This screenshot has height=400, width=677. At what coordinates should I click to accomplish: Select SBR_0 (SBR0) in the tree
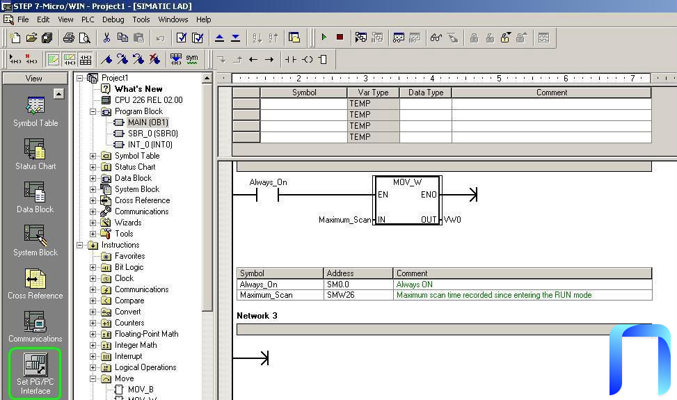pos(153,134)
